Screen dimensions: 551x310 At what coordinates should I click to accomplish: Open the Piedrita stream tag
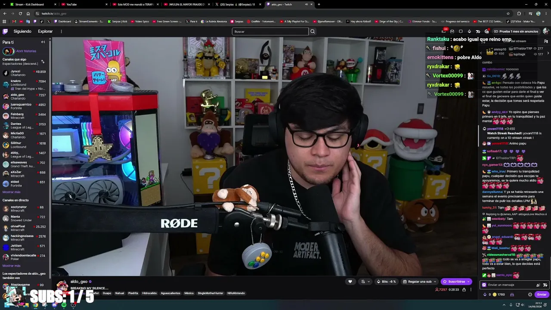133,293
